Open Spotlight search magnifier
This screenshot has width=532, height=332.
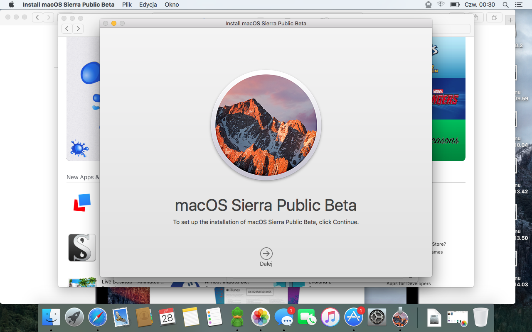(x=505, y=5)
